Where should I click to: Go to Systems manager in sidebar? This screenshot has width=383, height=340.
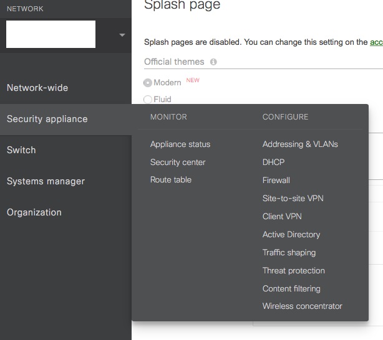click(45, 181)
